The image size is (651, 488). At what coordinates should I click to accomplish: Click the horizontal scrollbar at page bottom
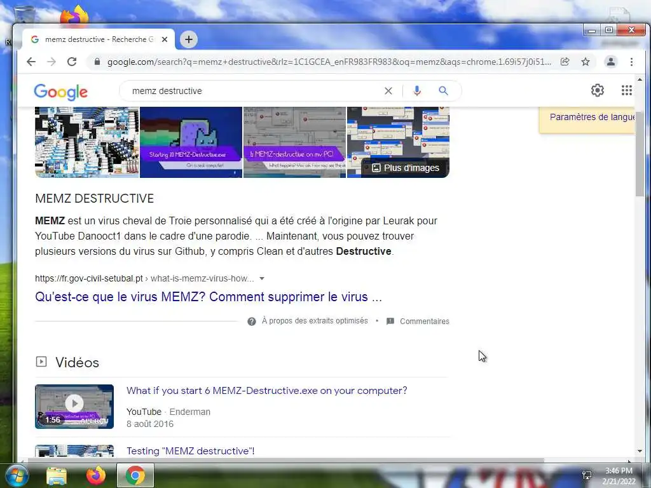(x=285, y=460)
